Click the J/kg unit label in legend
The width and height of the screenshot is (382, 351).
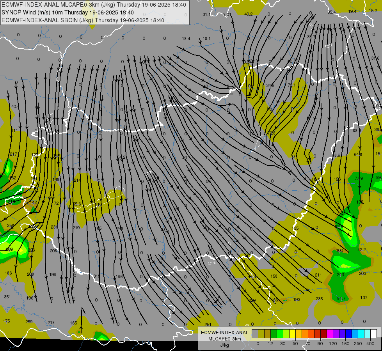[x=224, y=345]
